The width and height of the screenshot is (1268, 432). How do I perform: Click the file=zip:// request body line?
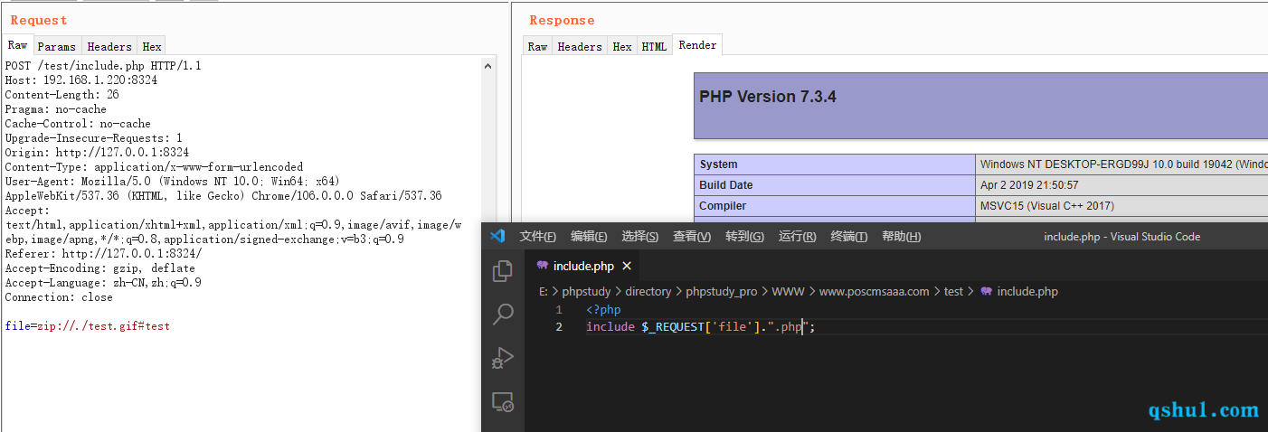coord(88,325)
